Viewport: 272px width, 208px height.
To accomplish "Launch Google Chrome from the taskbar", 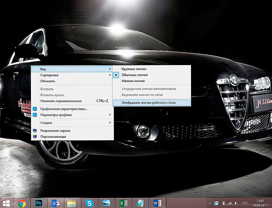I will tap(22, 203).
